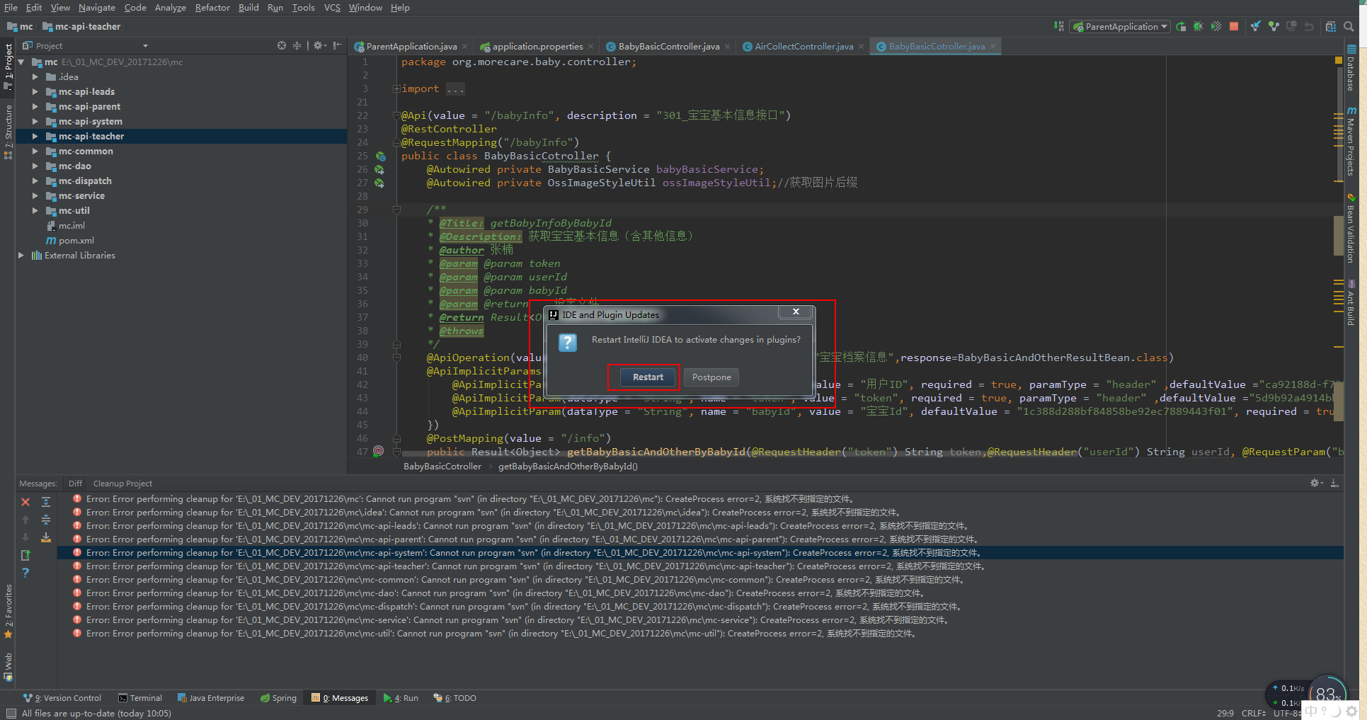The width and height of the screenshot is (1367, 720).
Task: Click the Cleanup Project messages tab
Action: (x=122, y=483)
